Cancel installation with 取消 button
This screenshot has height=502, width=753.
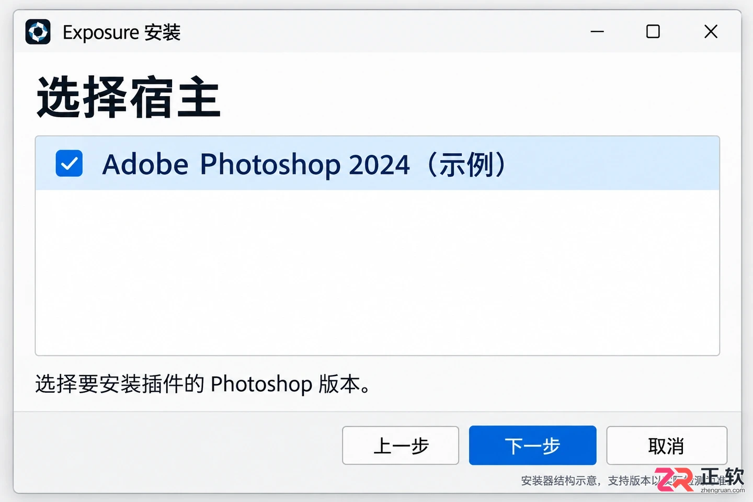[x=666, y=446]
